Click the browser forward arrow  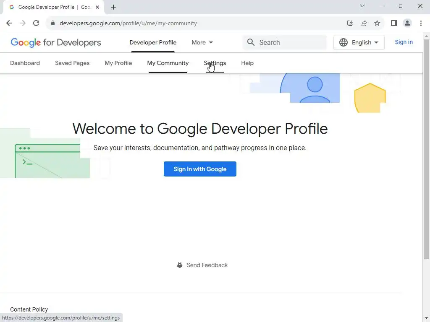coord(23,23)
